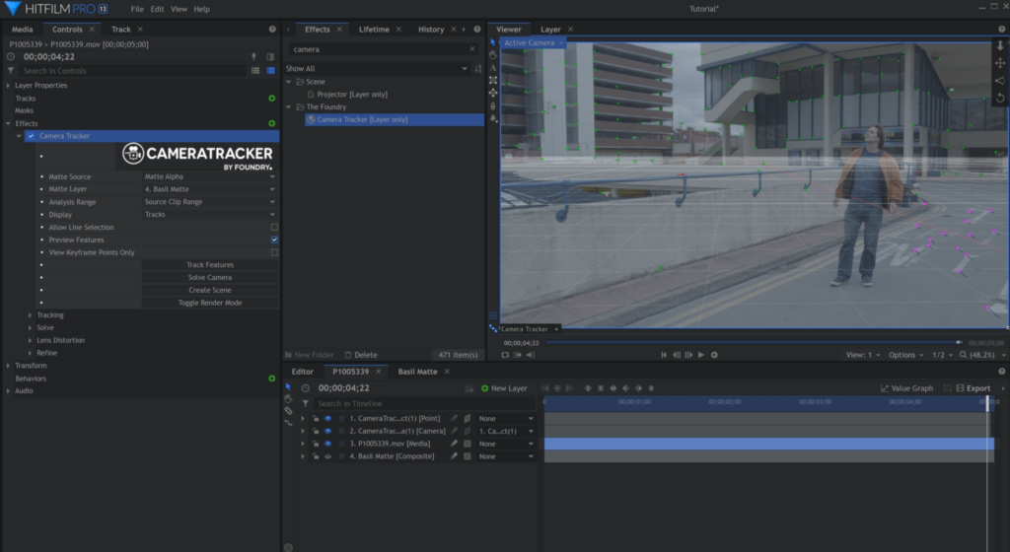Click the timeline settings gear icon
The image size is (1010, 552).
[288, 547]
